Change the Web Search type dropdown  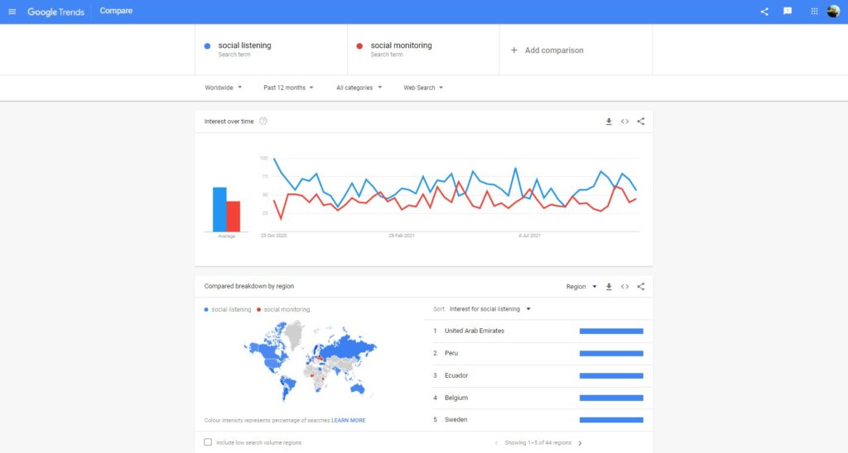pyautogui.click(x=423, y=88)
